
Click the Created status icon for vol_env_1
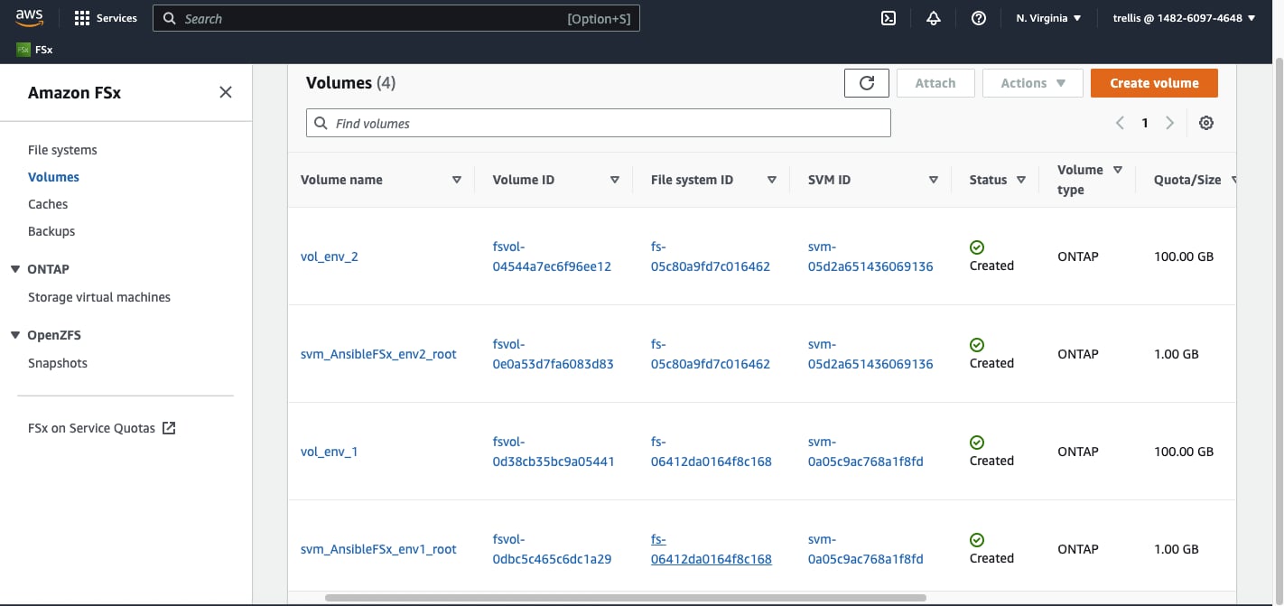(x=977, y=443)
